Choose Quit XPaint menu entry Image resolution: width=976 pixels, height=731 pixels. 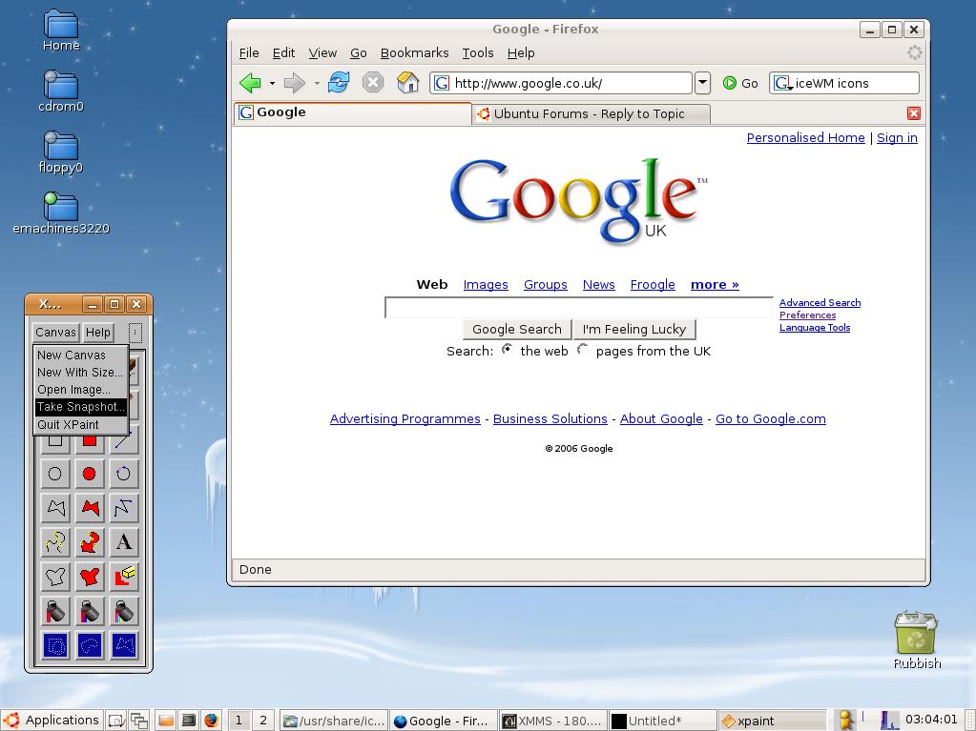click(81, 424)
